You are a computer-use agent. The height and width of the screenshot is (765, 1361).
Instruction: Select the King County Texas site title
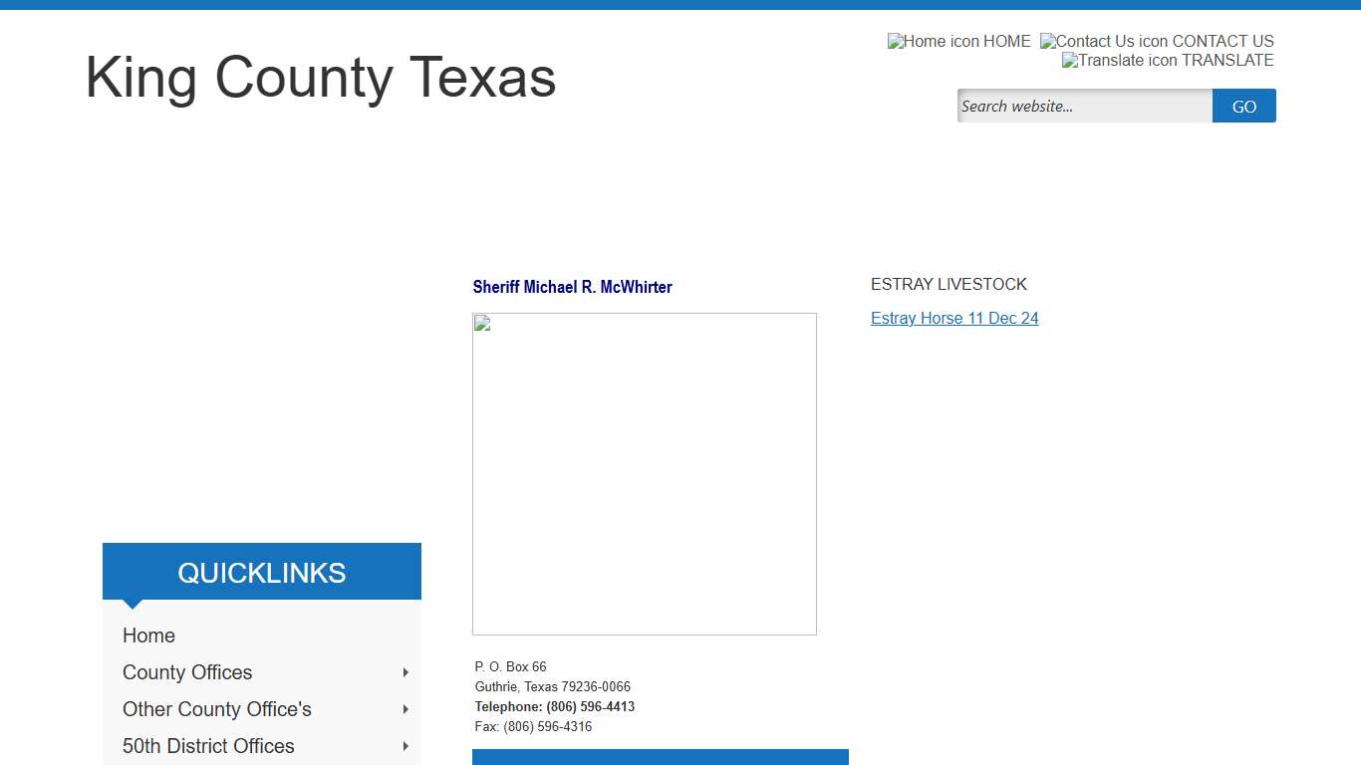320,79
